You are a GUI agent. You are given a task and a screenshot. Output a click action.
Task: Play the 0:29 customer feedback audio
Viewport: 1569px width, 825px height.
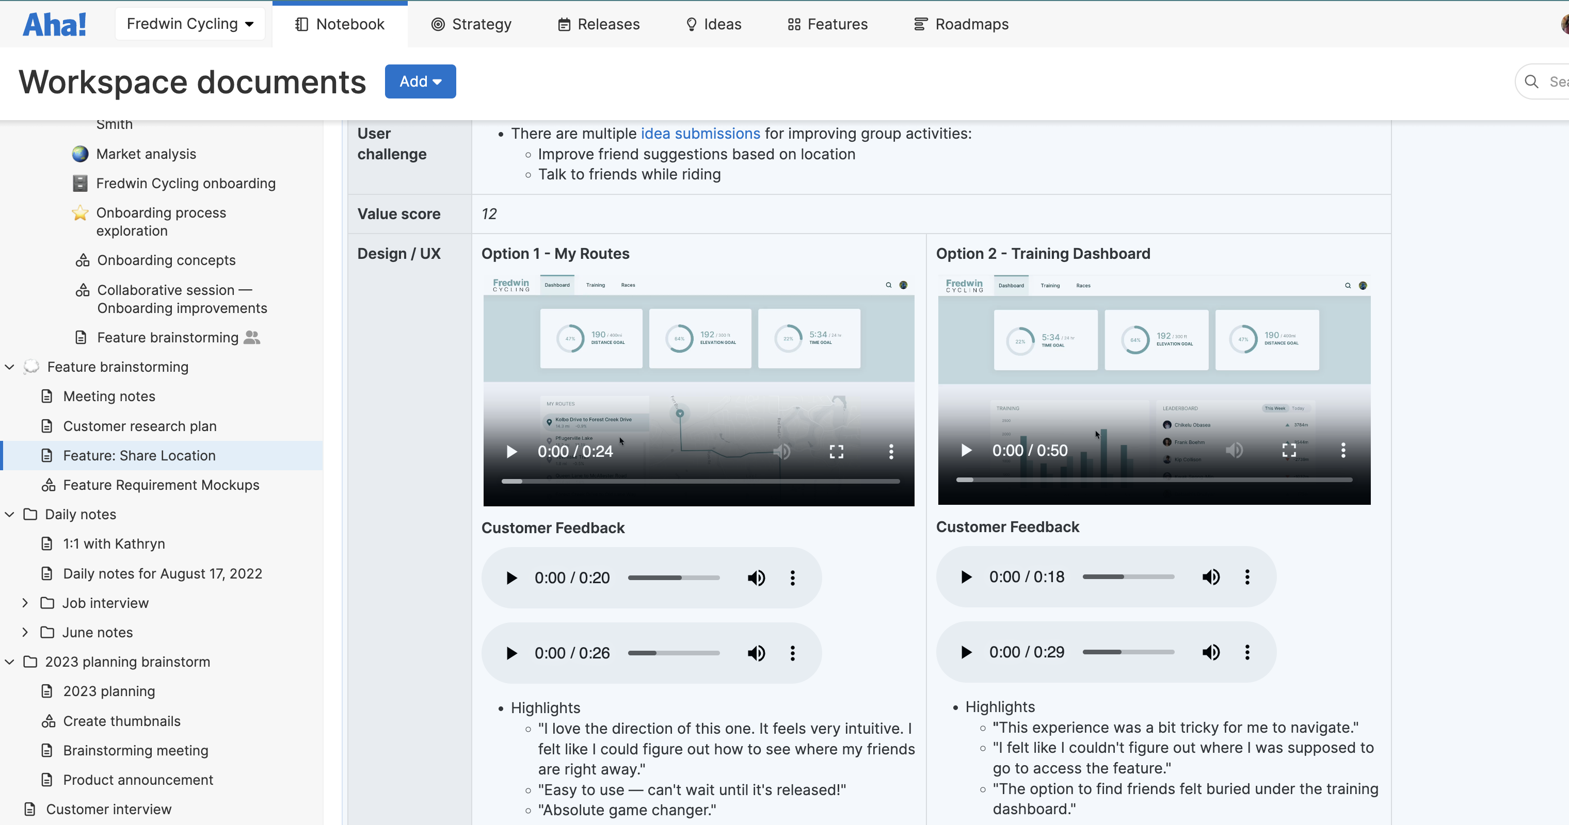click(x=966, y=652)
